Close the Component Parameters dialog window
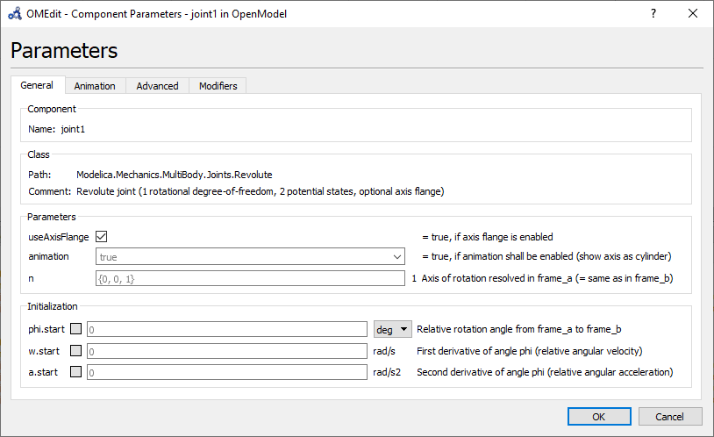The height and width of the screenshot is (437, 714). coord(693,14)
